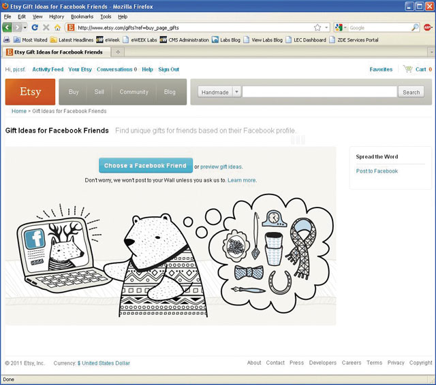
Task: Open the Home page icon
Action: coord(57,27)
